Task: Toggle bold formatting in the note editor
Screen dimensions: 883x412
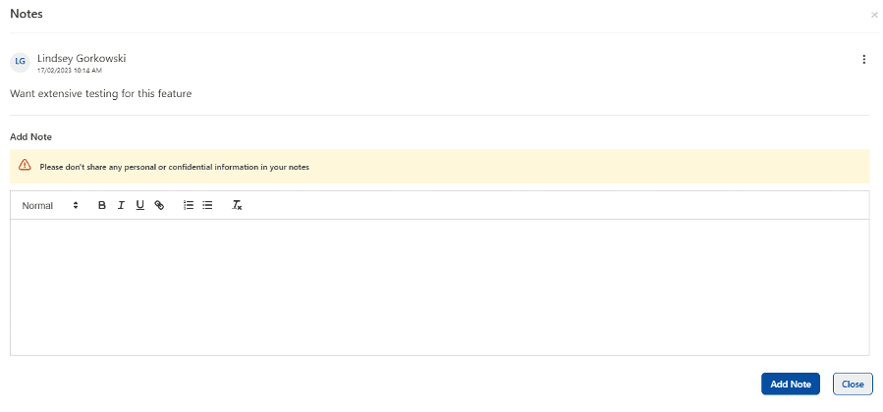Action: [x=102, y=205]
